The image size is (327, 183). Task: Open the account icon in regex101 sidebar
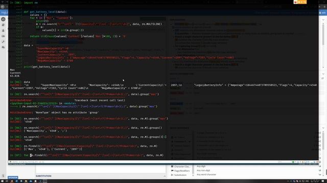coord(3,30)
